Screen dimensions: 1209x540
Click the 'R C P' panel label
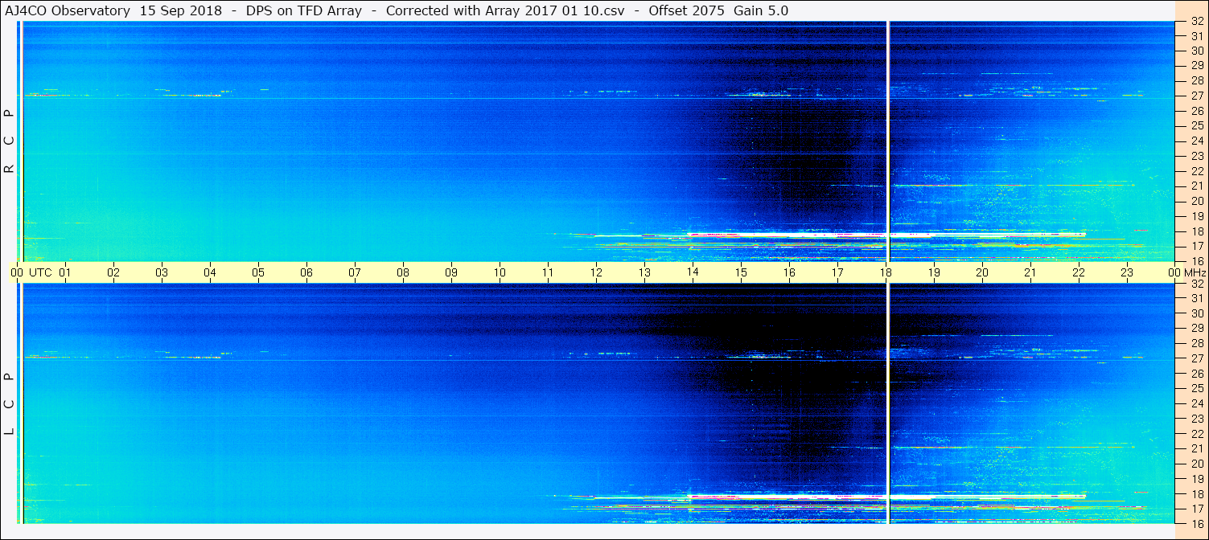tap(10, 141)
